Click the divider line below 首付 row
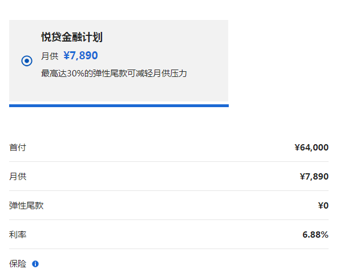The width and height of the screenshot is (344, 273). 169,162
